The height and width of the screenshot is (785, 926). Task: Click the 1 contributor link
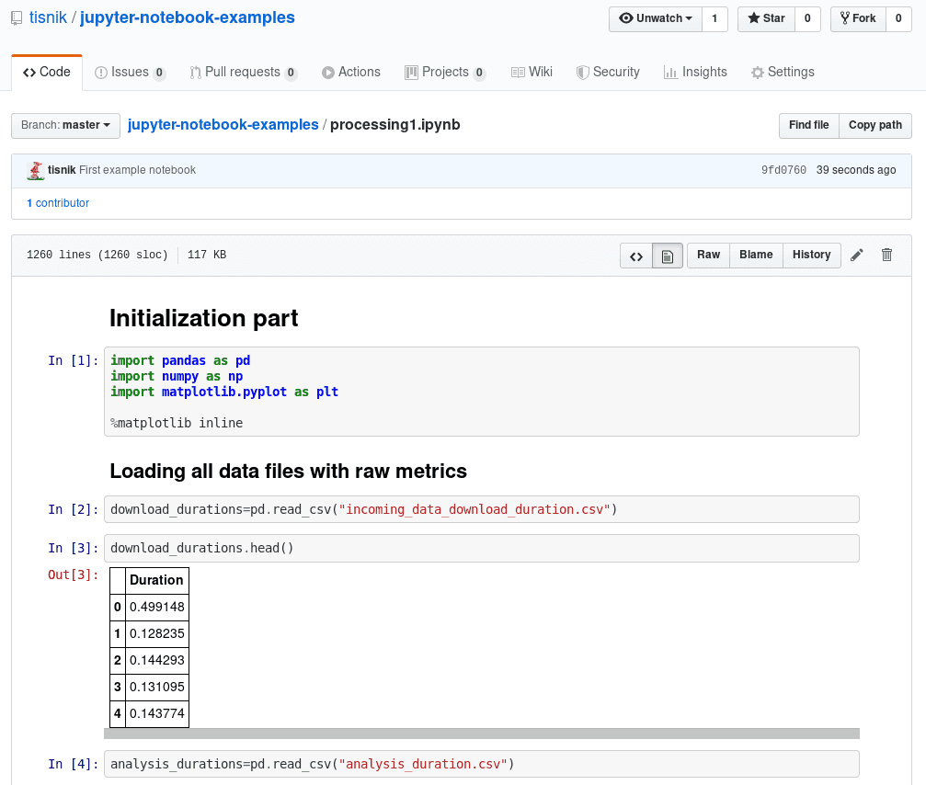point(58,203)
